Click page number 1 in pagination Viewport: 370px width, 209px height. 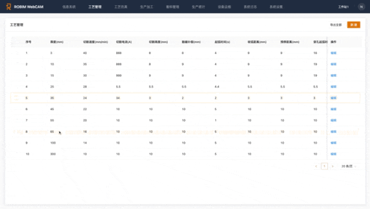point(324,166)
